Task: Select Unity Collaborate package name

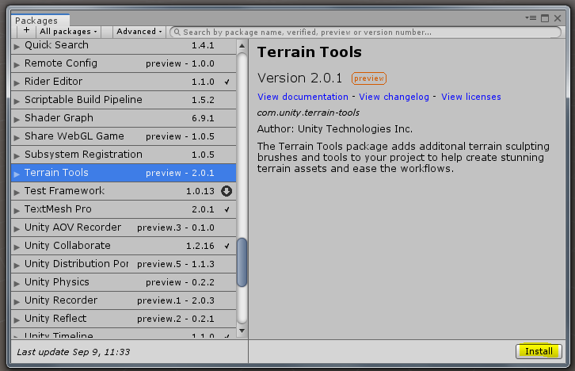Action: (67, 245)
